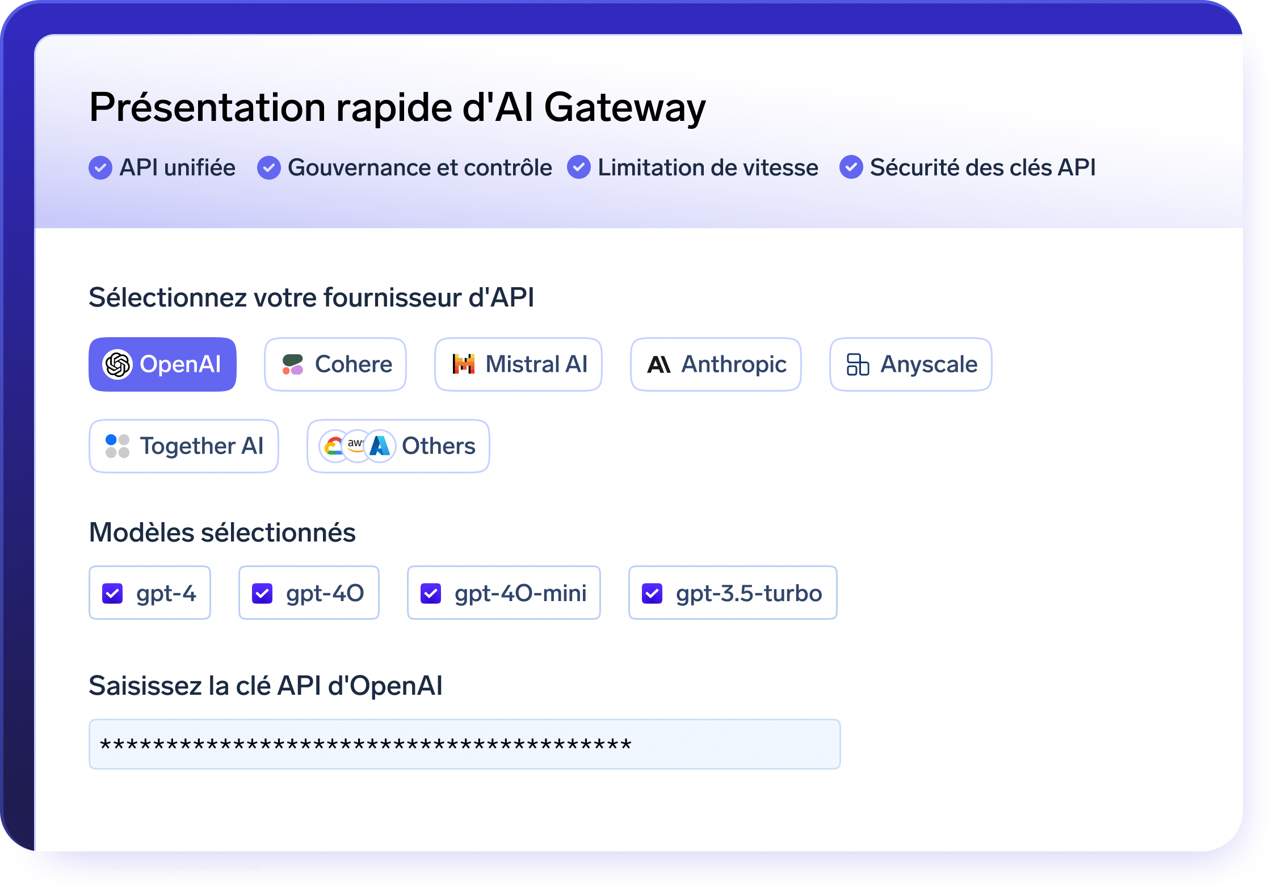The width and height of the screenshot is (1277, 894).
Task: Click the 'Limitation de vitesse' text
Action: (x=708, y=167)
